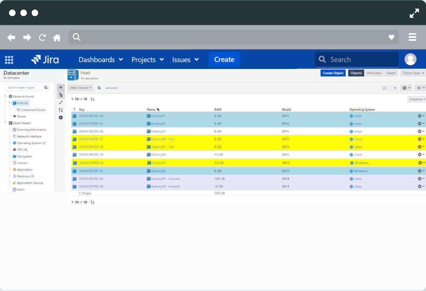Open the Columns dropdown
The width and height of the screenshot is (426, 291).
pos(417,99)
